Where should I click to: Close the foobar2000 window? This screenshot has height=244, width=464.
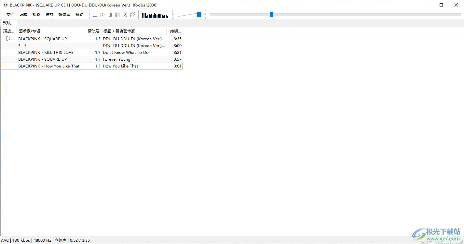coord(456,5)
